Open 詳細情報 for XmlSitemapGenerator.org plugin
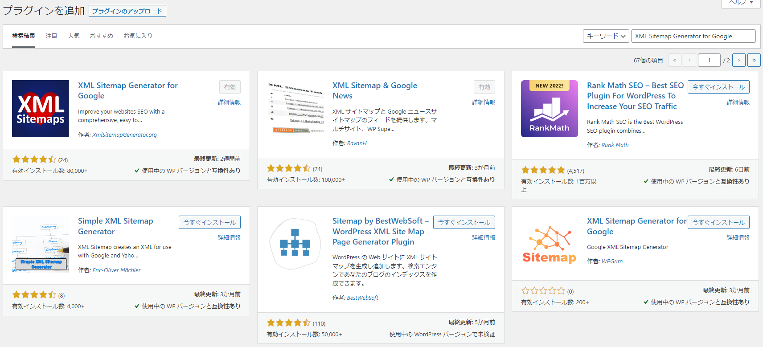Screen dimensions: 763x347 pyautogui.click(x=229, y=102)
